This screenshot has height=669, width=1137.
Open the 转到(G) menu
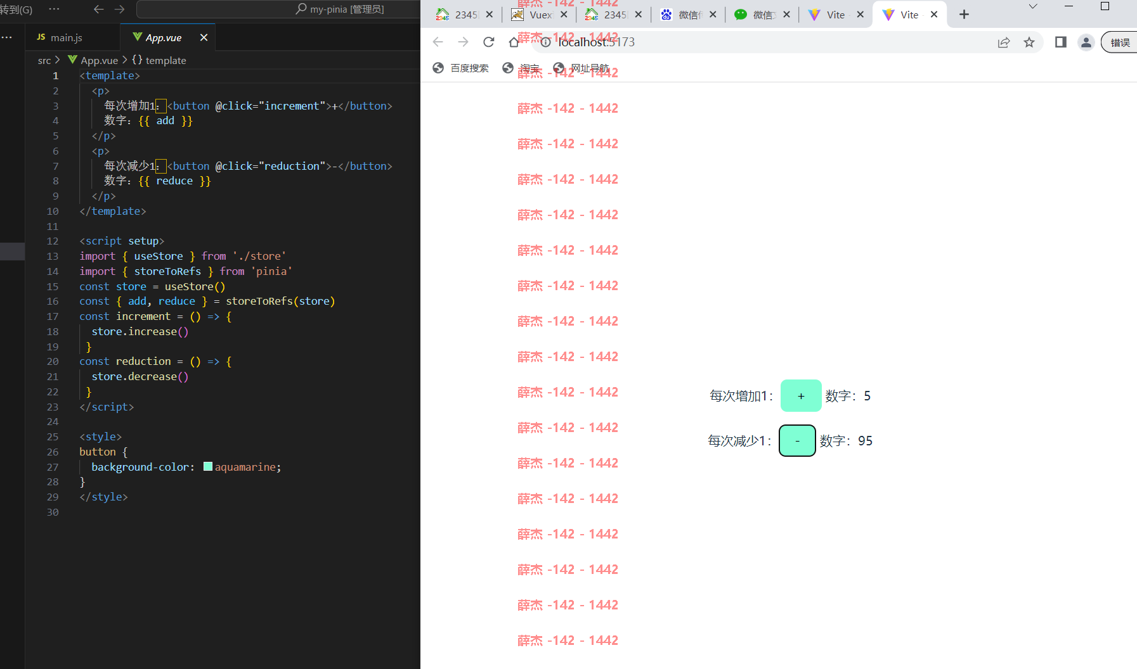[x=16, y=9]
